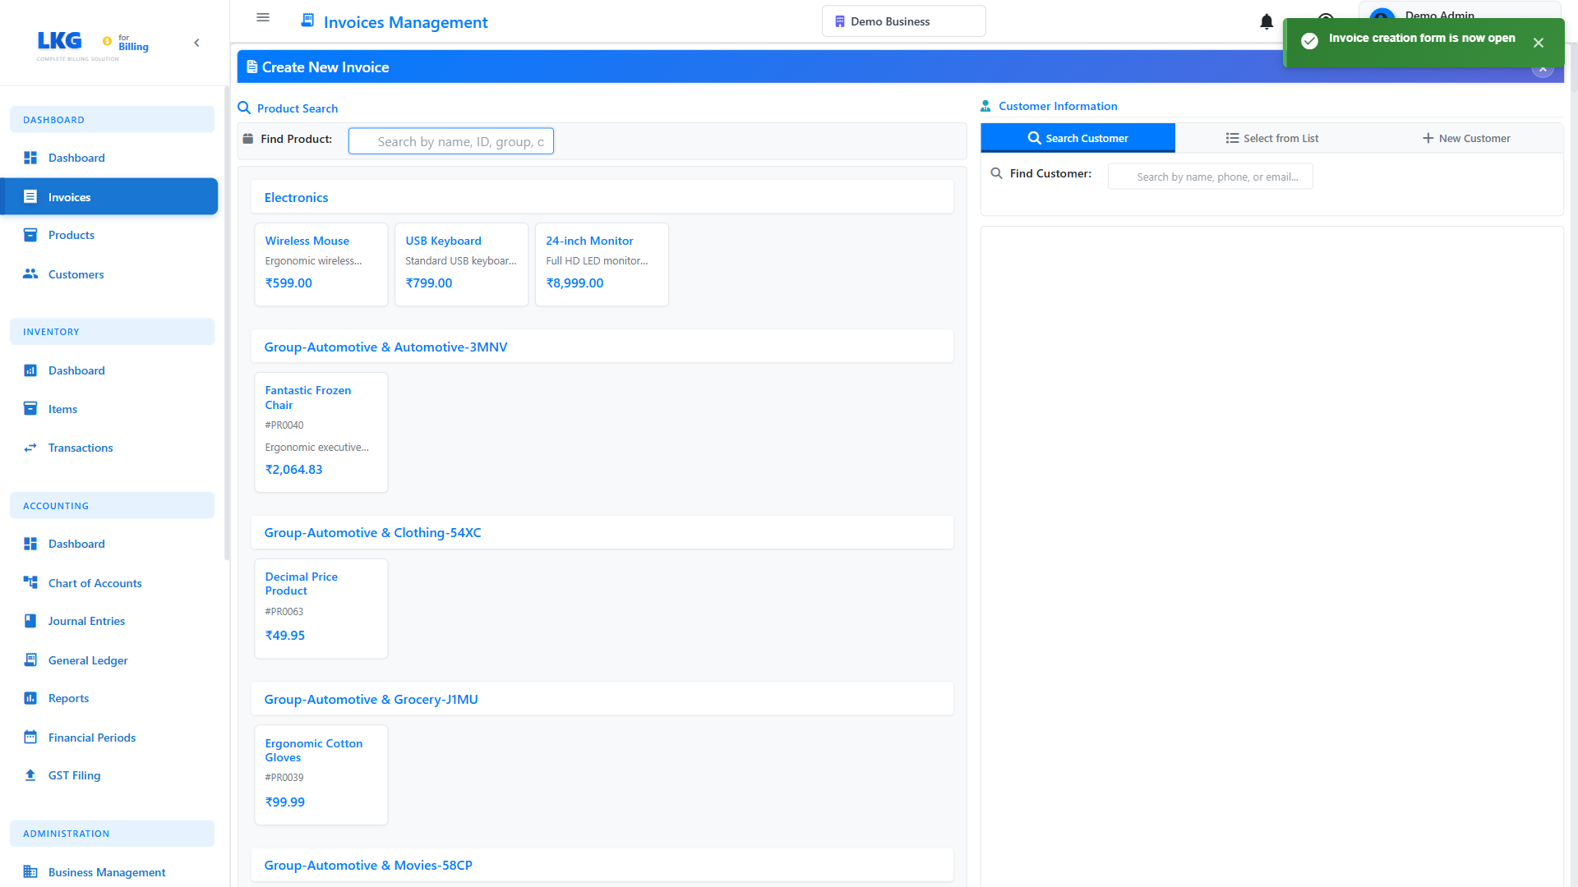1578x887 pixels.
Task: Open Chart of Accounts
Action: coord(95,582)
